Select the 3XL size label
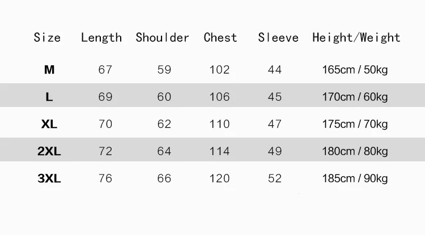 [49, 178]
